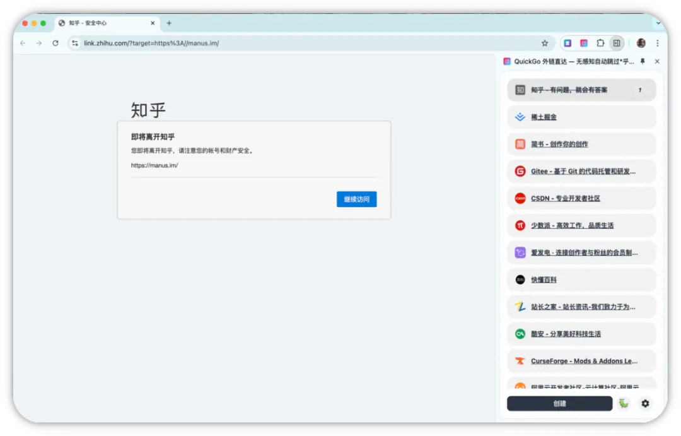Click the 稀土掘金 site icon
Viewport: 681px width, 436px height.
point(520,117)
